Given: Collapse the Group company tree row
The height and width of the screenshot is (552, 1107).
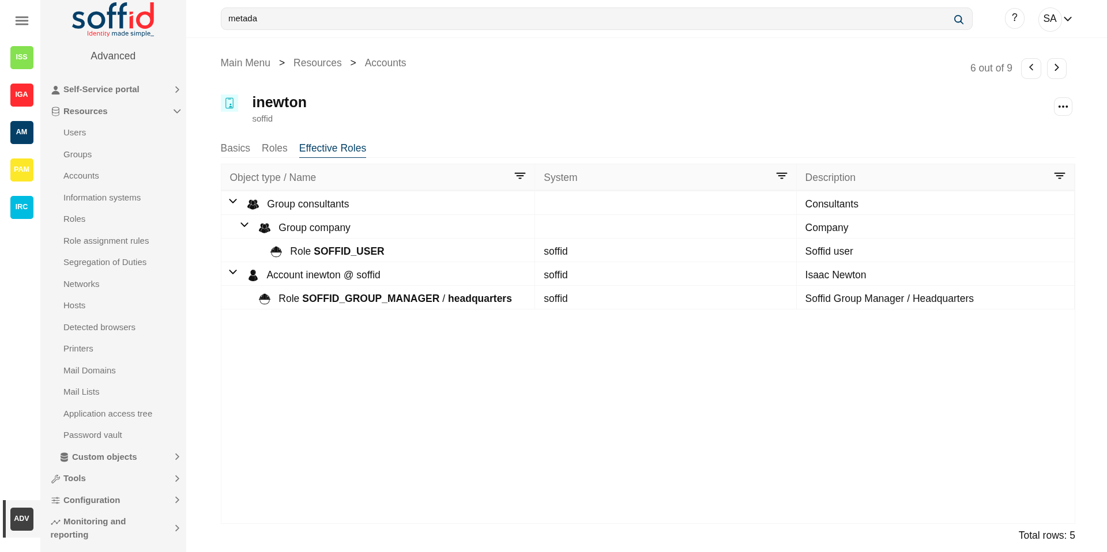Looking at the screenshot, I should 244,225.
